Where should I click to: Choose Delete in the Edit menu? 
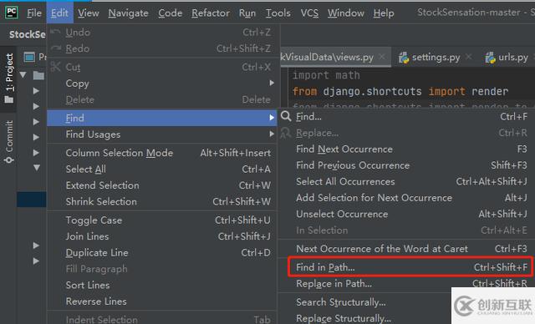pyautogui.click(x=161, y=99)
